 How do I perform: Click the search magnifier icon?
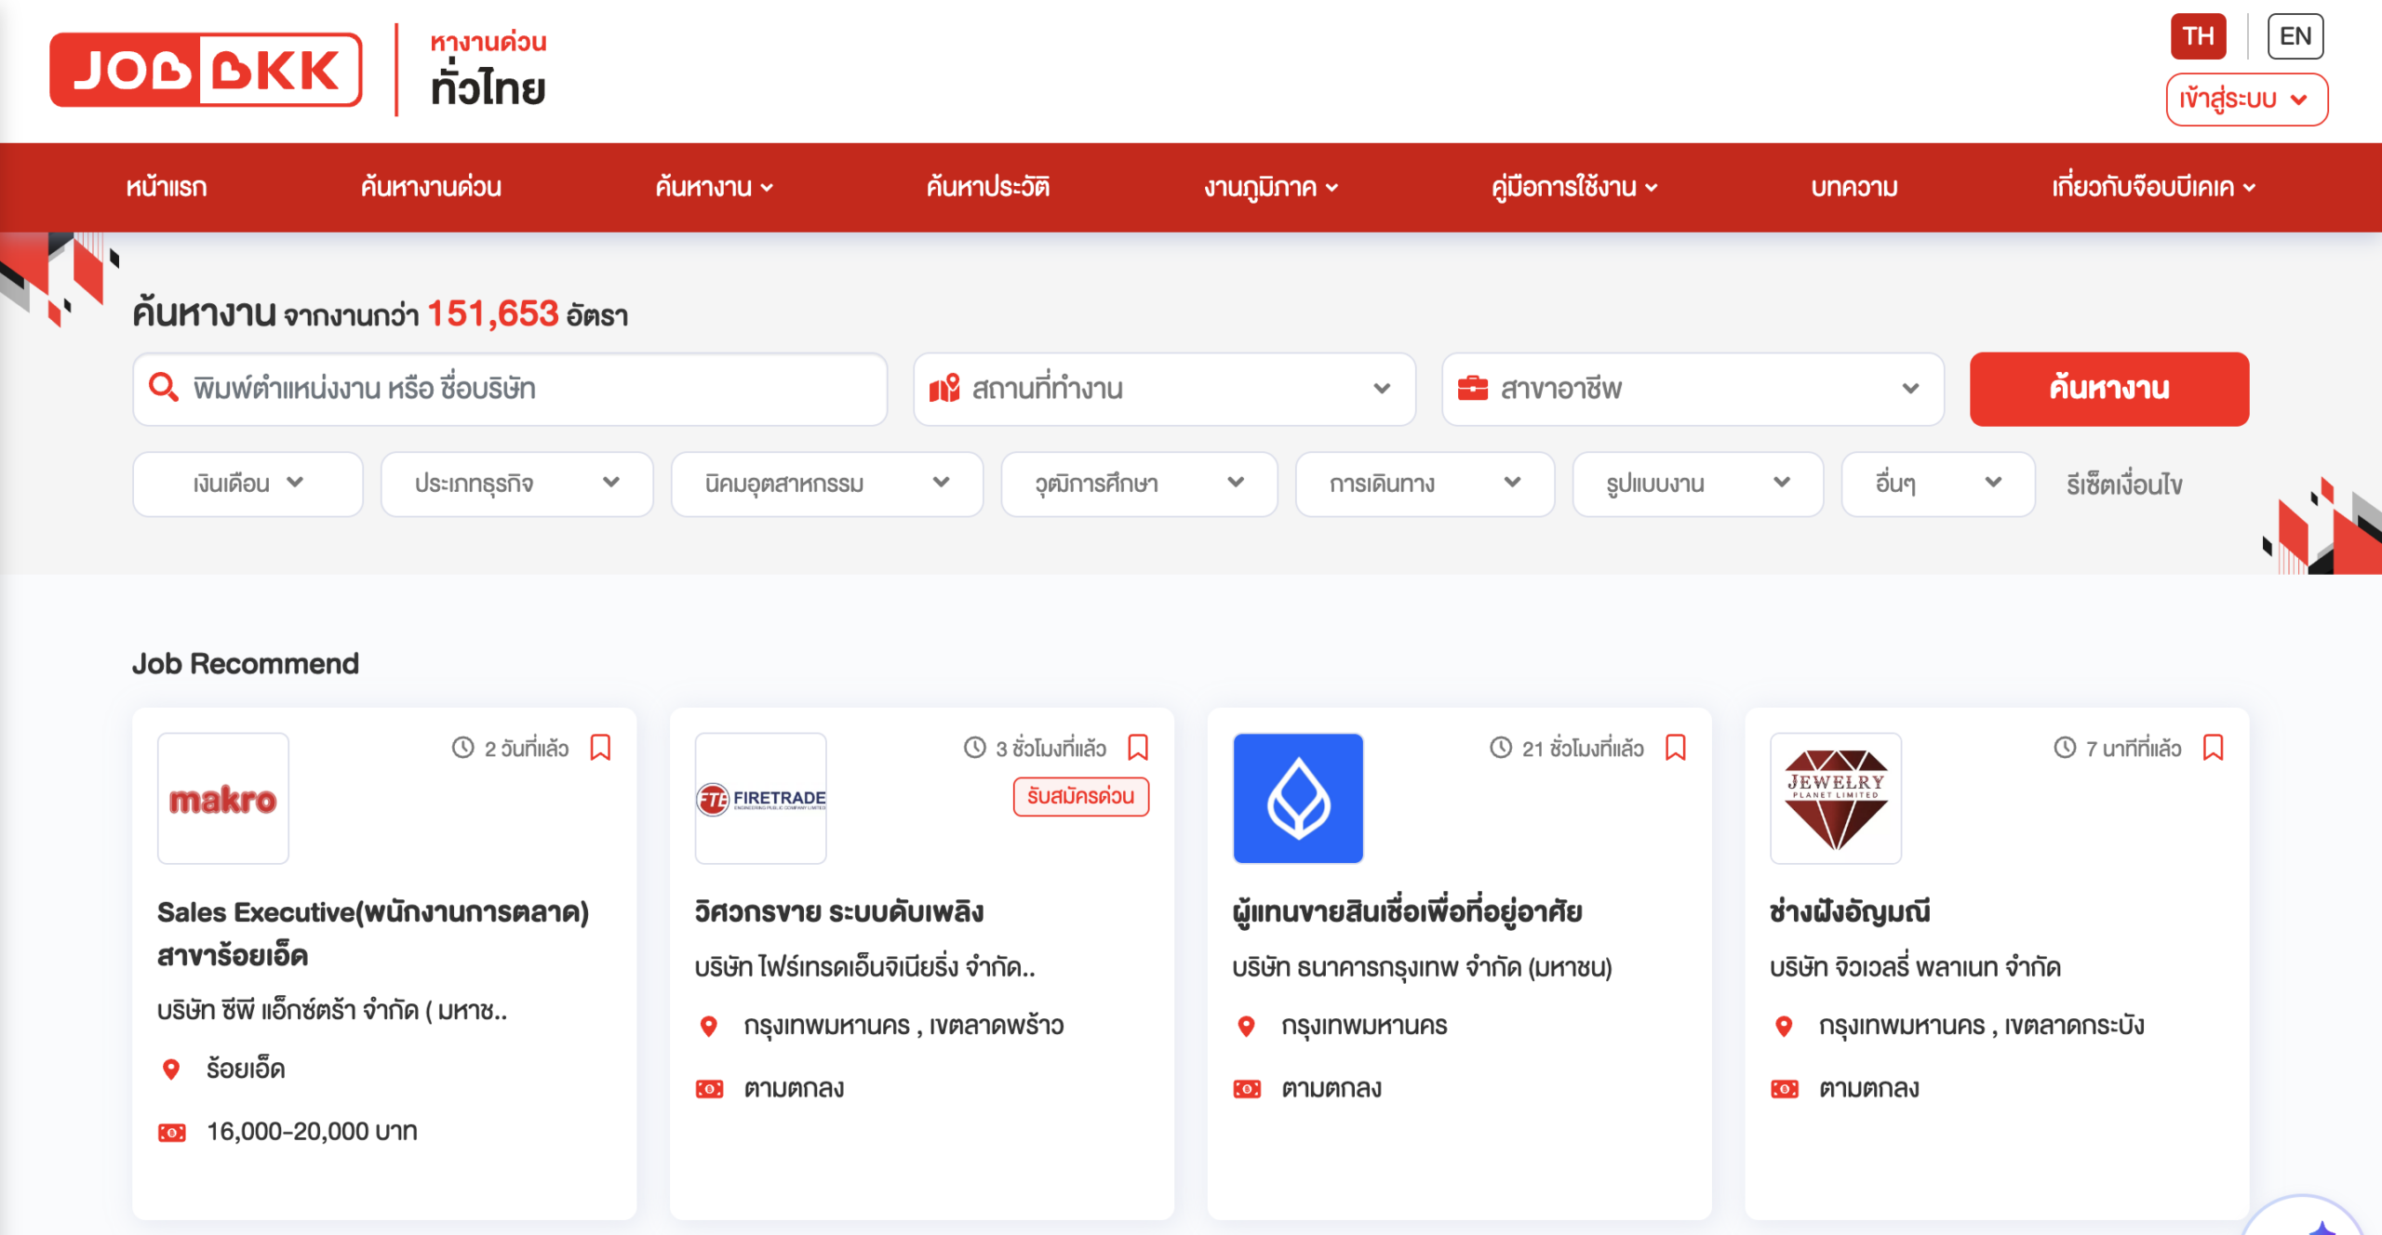(x=164, y=388)
